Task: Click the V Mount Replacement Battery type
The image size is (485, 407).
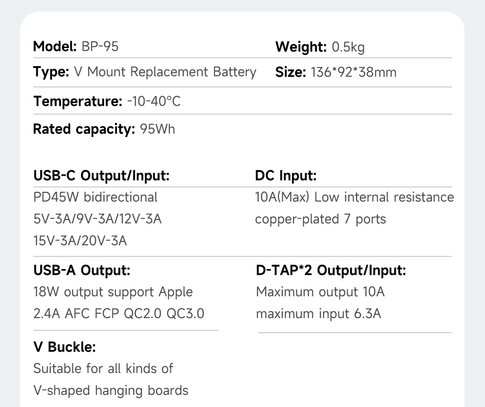Action: click(x=145, y=72)
